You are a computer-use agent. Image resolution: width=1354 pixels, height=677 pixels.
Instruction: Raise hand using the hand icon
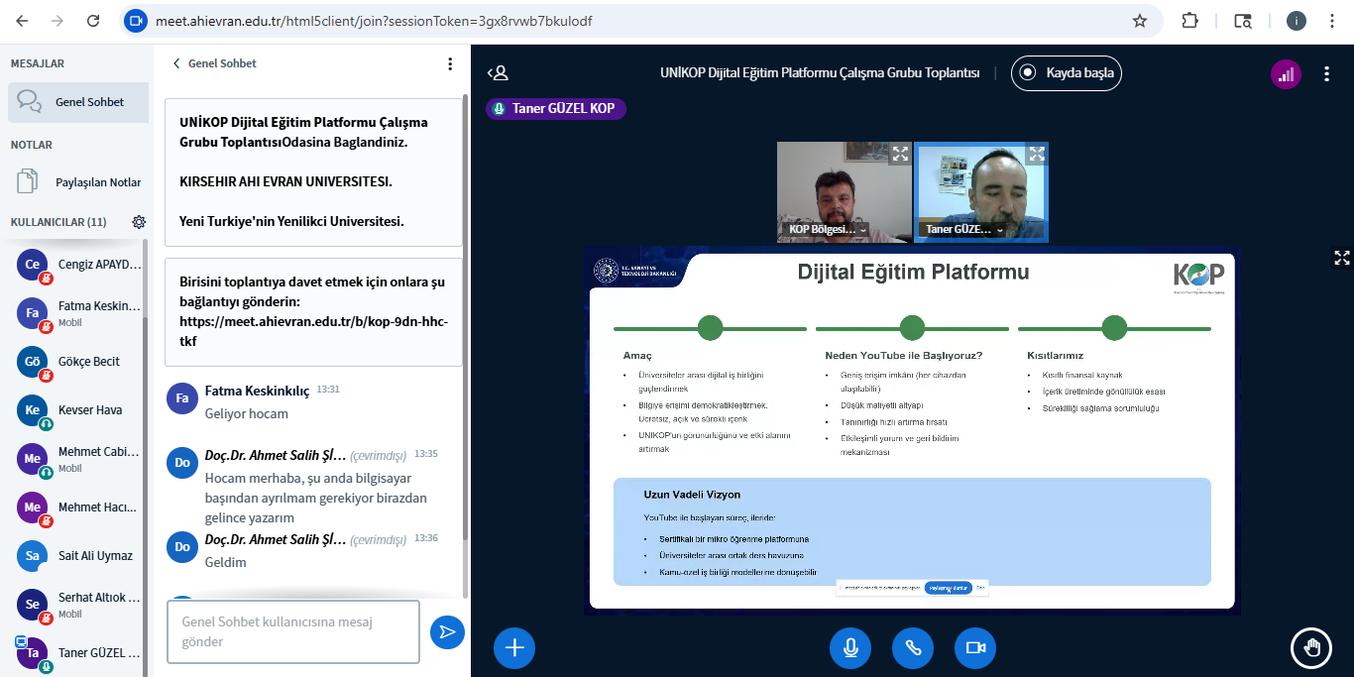point(1311,648)
